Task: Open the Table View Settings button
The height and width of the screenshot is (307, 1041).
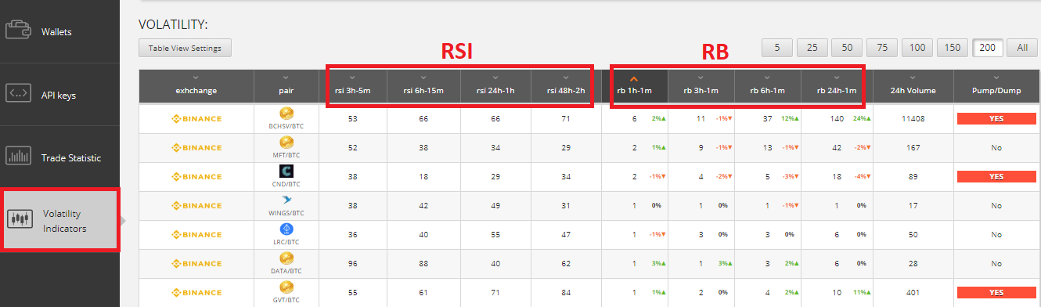Action: (185, 48)
